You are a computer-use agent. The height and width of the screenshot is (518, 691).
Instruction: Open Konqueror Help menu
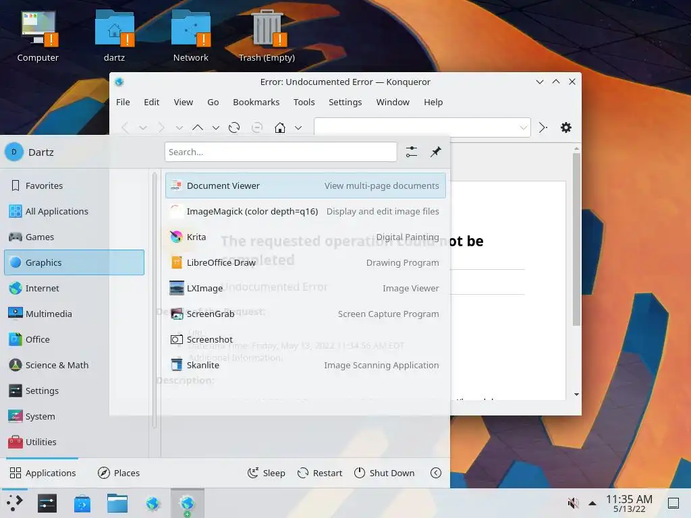[433, 103]
